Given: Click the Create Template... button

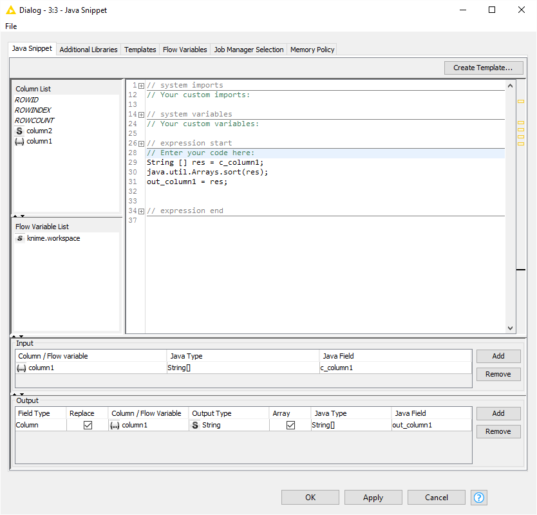Looking at the screenshot, I should click(x=483, y=68).
